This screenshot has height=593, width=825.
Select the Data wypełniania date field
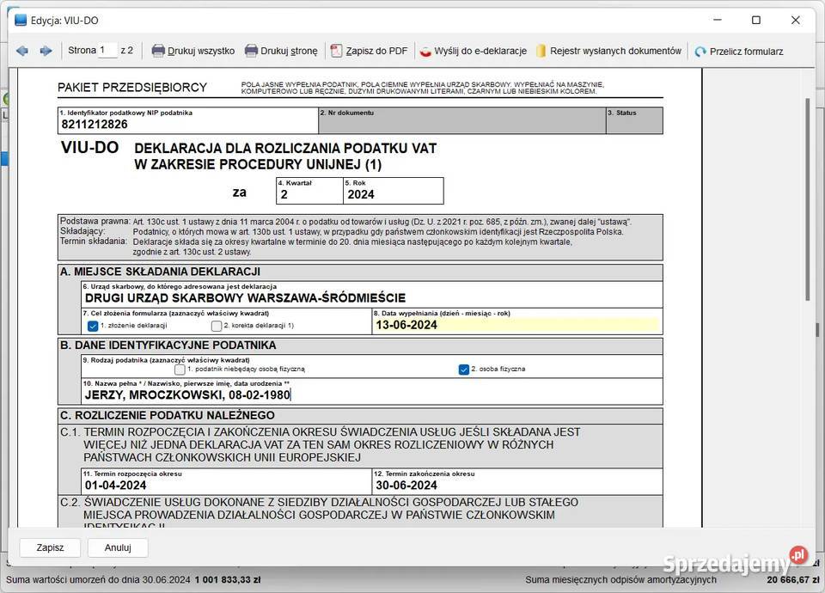click(516, 325)
